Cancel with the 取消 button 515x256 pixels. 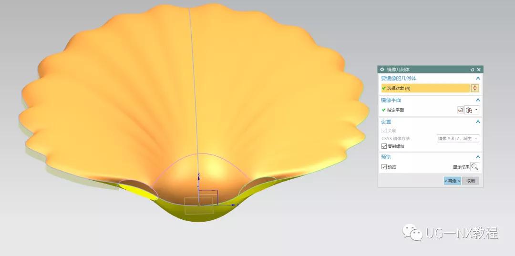point(471,181)
